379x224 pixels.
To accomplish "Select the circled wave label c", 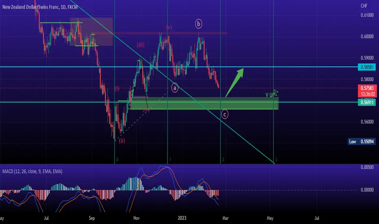I will 225,114.
